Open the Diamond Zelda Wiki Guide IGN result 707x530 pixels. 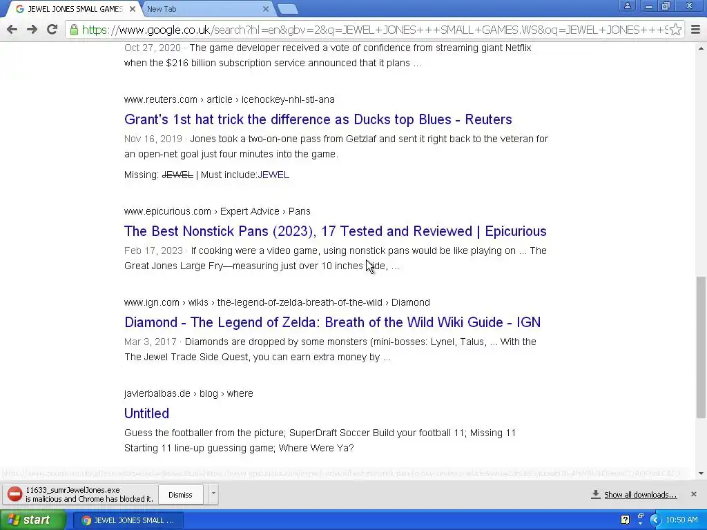tap(332, 322)
